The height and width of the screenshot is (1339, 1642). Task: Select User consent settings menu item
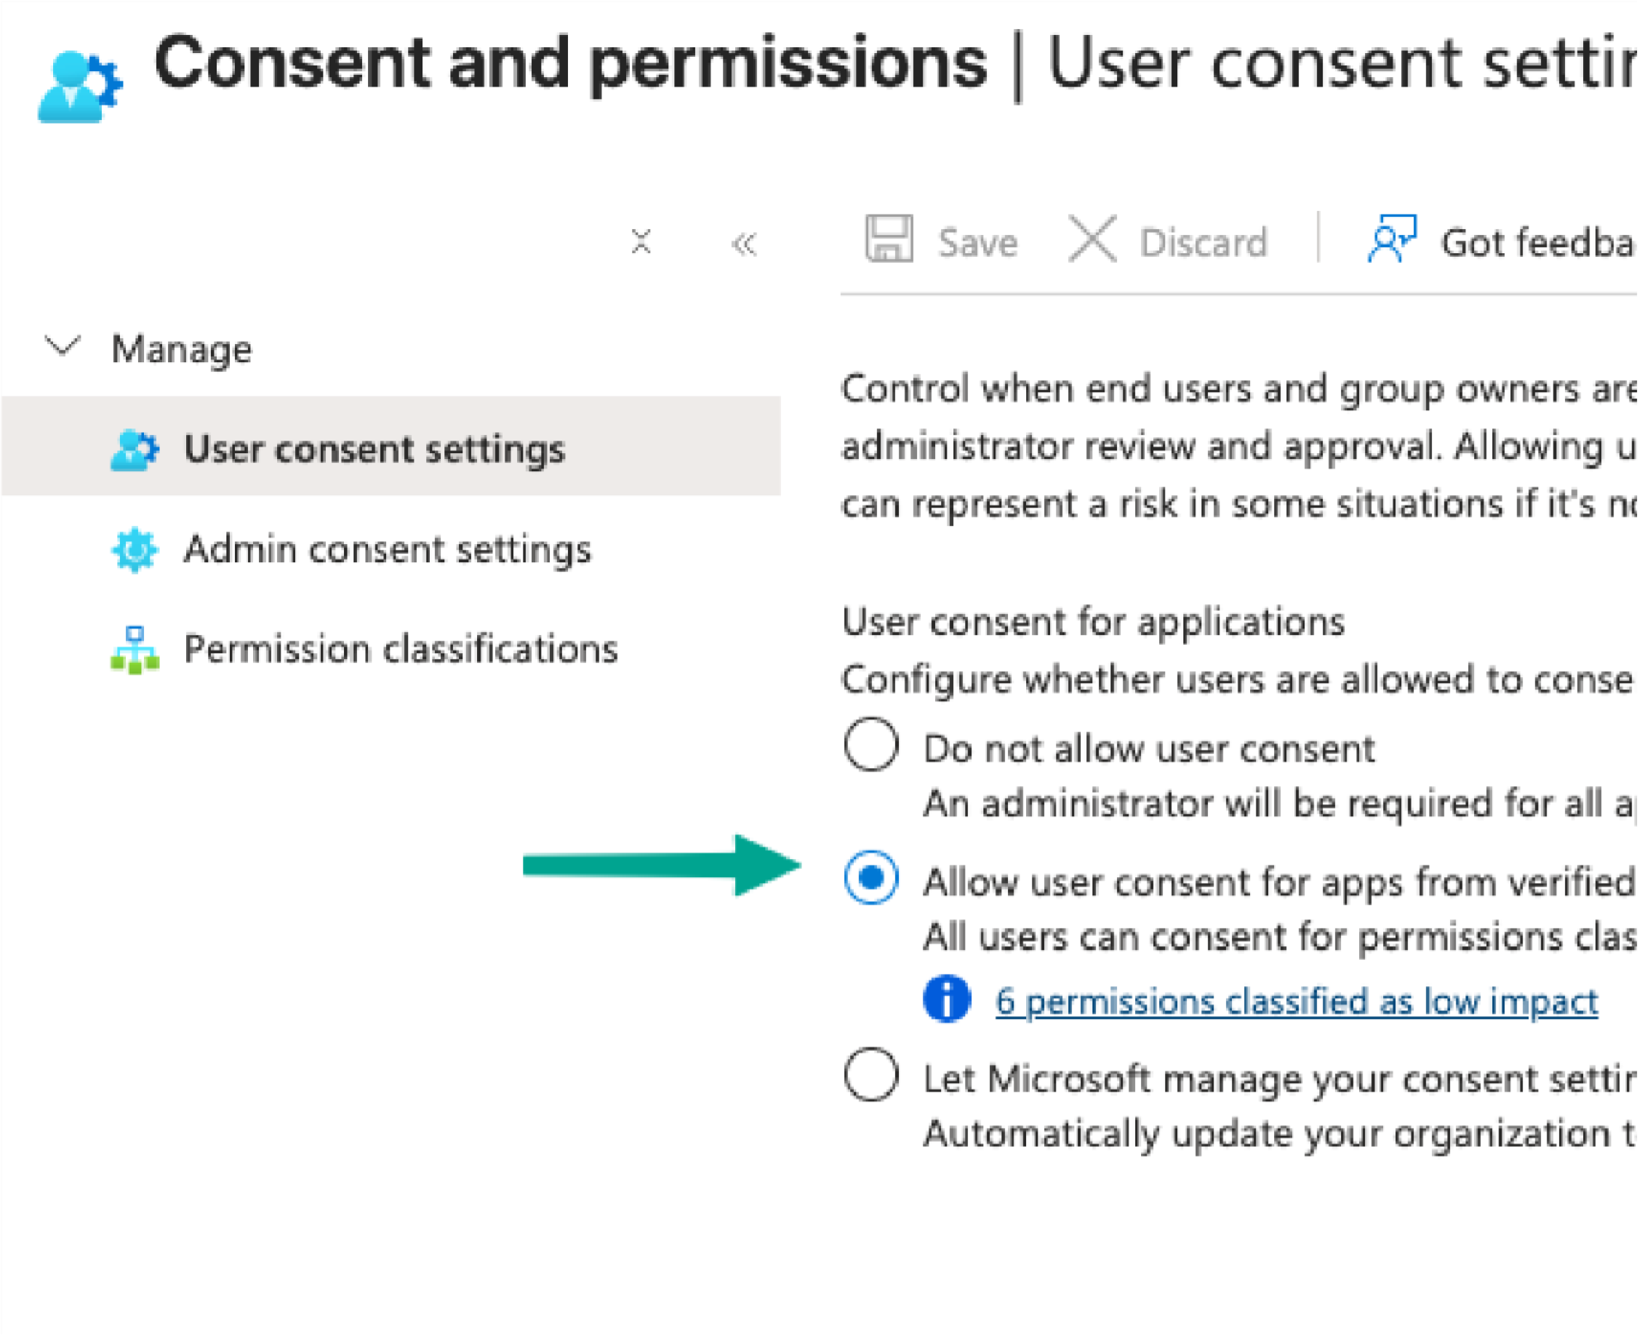374,449
